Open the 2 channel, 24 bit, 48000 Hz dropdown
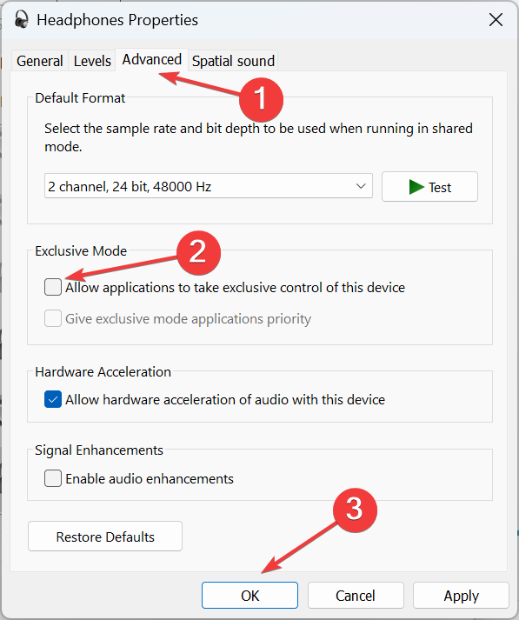 209,186
